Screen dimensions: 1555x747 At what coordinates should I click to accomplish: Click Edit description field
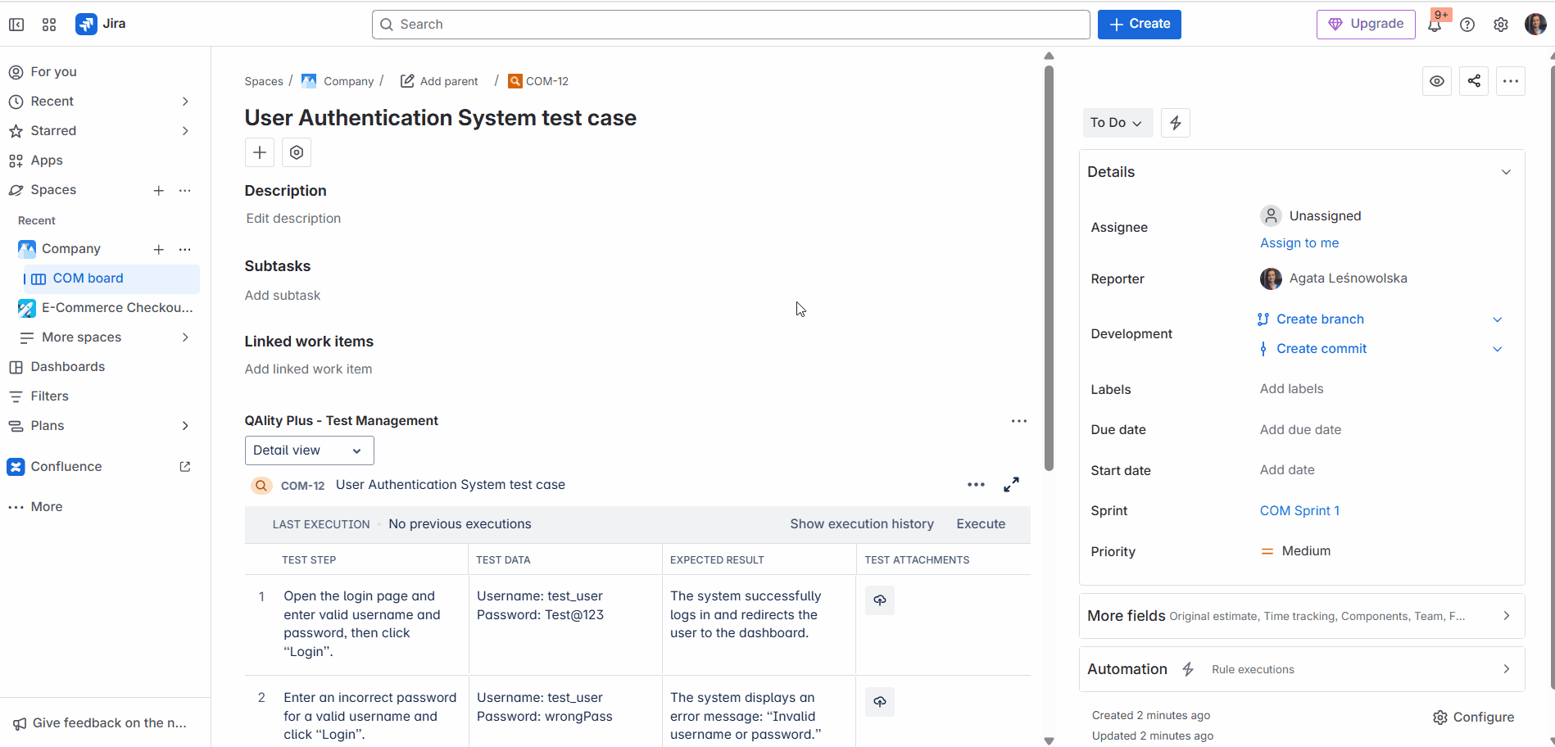click(x=293, y=219)
